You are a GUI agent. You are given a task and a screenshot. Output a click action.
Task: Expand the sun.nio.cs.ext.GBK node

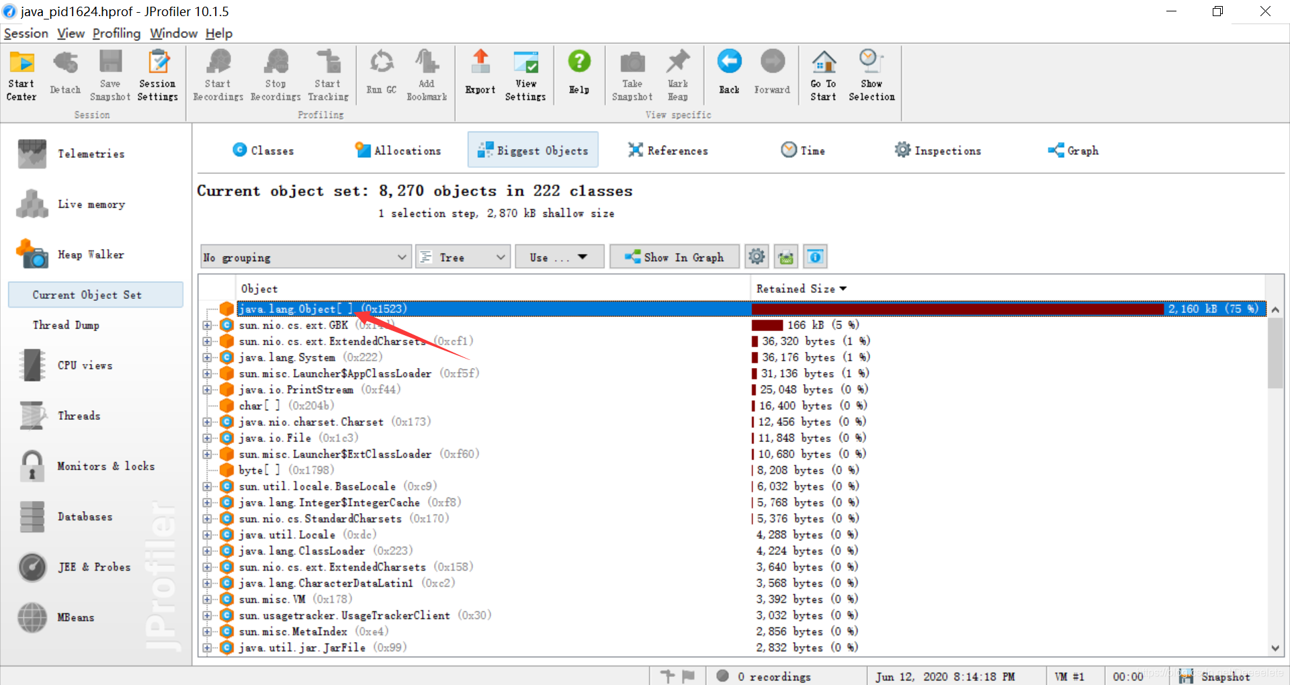pos(207,325)
